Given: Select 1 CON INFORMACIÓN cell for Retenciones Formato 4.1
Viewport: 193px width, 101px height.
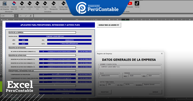Looking at the screenshot, I should click(x=85, y=52).
